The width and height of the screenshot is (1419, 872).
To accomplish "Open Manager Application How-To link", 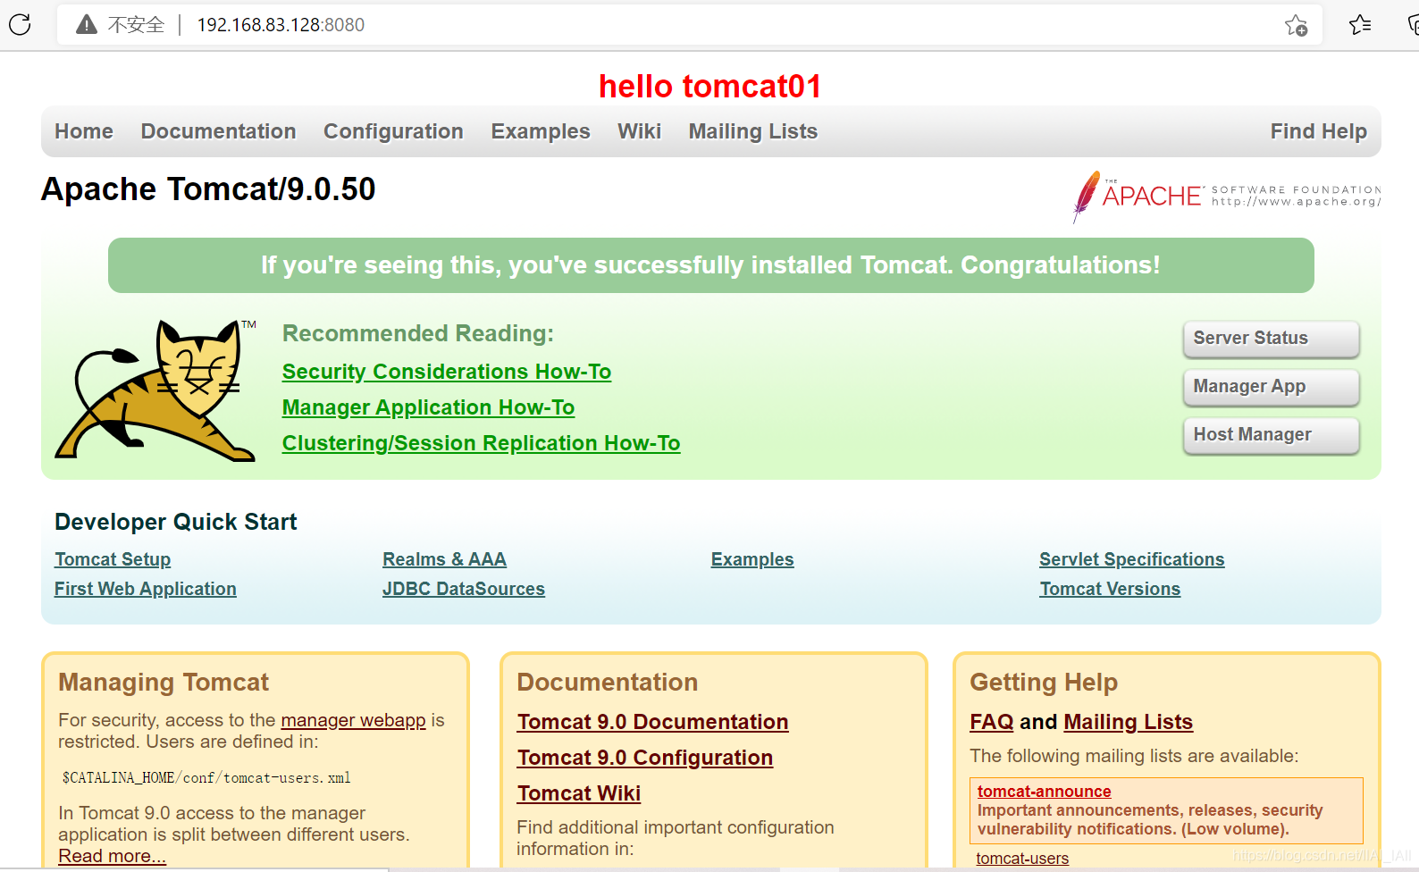I will (x=429, y=407).
